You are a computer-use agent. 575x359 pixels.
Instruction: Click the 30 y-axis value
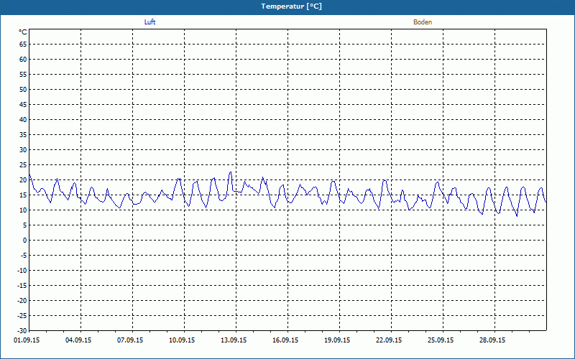click(x=23, y=150)
